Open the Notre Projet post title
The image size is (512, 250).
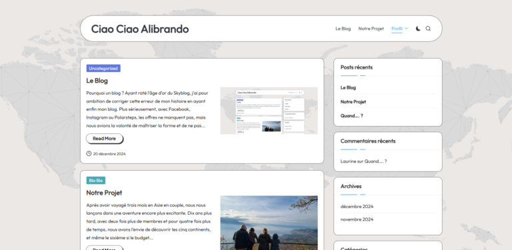(104, 193)
